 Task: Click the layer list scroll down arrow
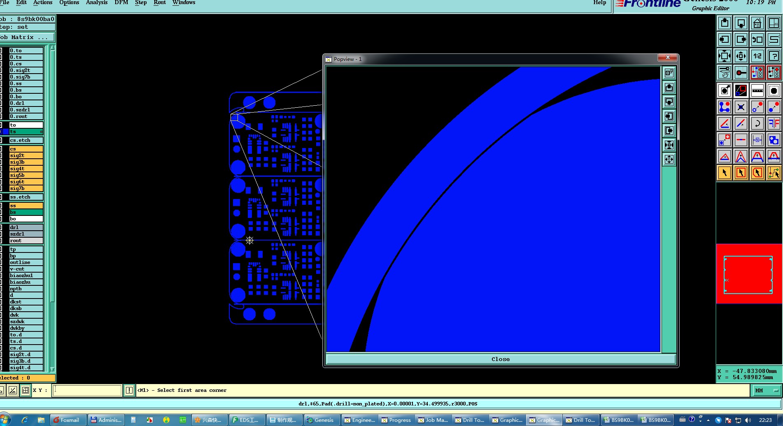pyautogui.click(x=52, y=369)
